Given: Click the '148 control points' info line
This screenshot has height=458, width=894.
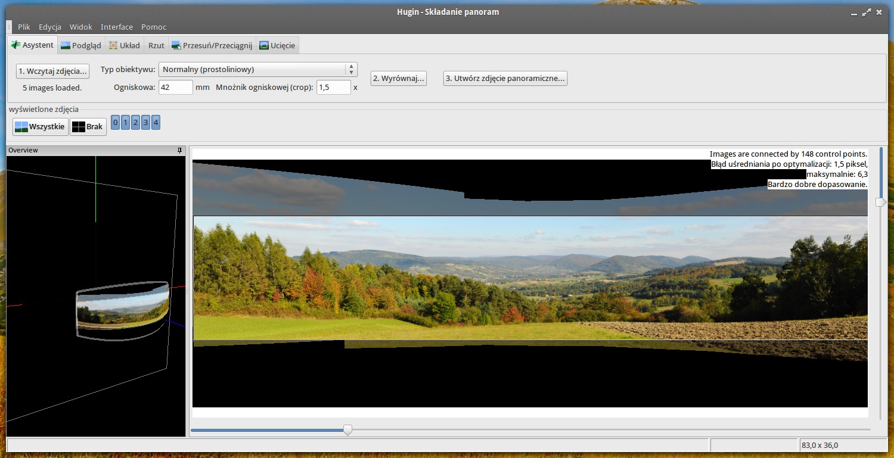Looking at the screenshot, I should coord(789,154).
